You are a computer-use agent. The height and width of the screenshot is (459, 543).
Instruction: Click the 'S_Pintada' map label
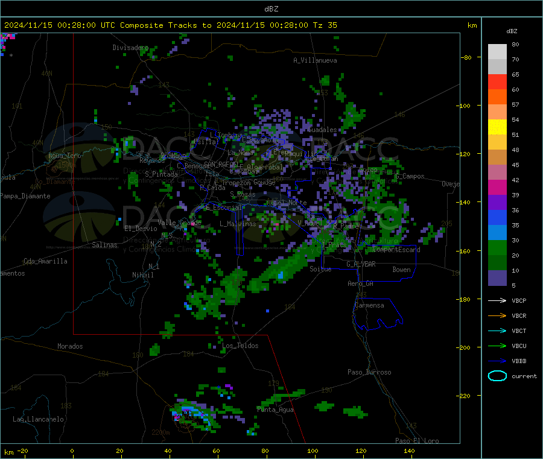click(x=161, y=174)
